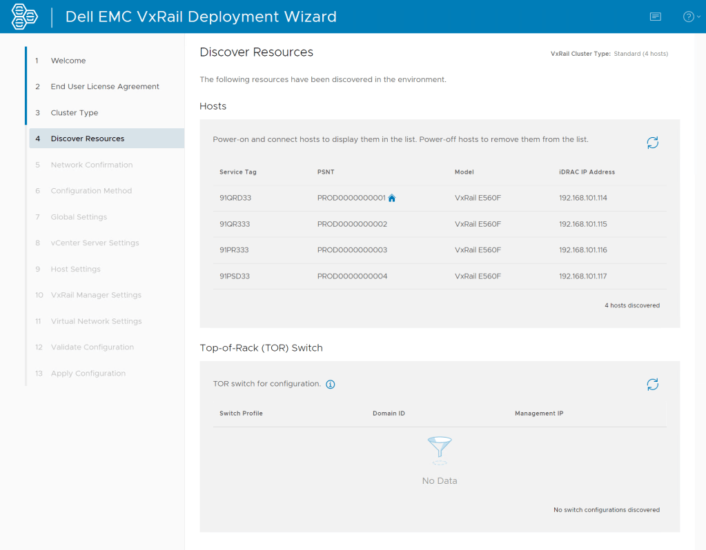Click the Management IP column header

(x=539, y=414)
